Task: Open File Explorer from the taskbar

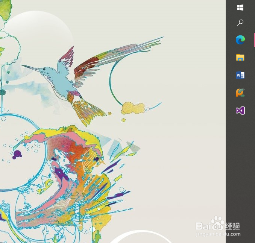Action: 240,58
